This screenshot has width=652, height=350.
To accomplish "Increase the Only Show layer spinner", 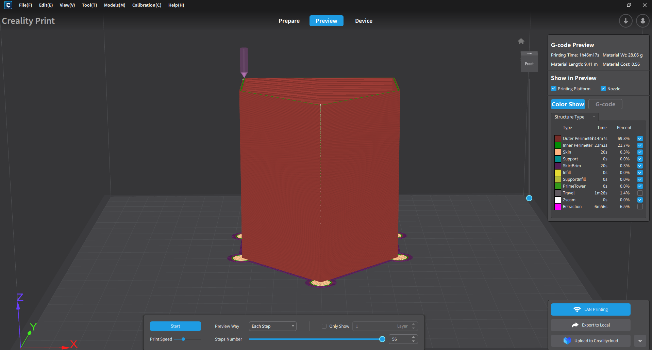I will pos(413,324).
